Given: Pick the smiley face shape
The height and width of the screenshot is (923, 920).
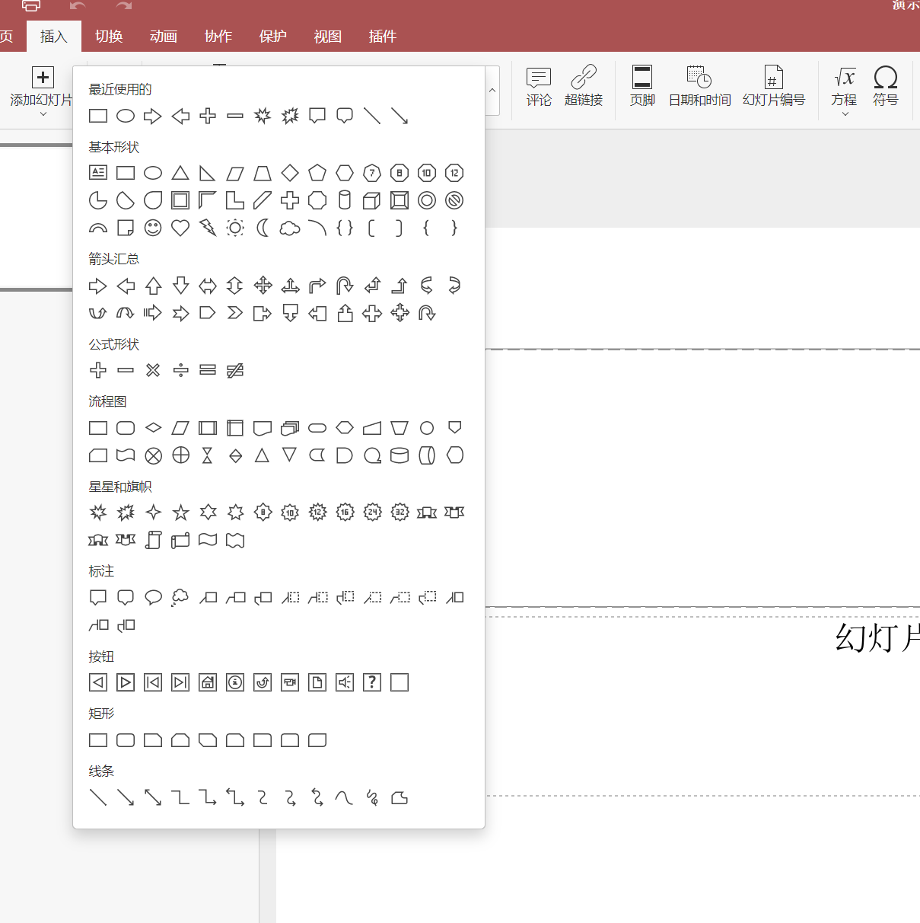Looking at the screenshot, I should click(153, 228).
